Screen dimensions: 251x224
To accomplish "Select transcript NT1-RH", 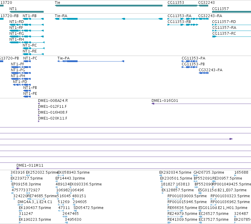I will (27, 42).
